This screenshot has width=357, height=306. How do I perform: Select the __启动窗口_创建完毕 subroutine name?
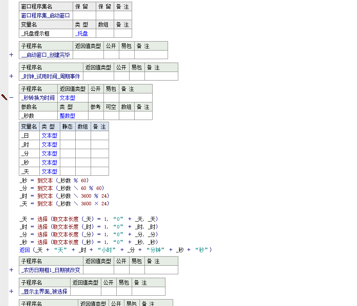(x=46, y=55)
